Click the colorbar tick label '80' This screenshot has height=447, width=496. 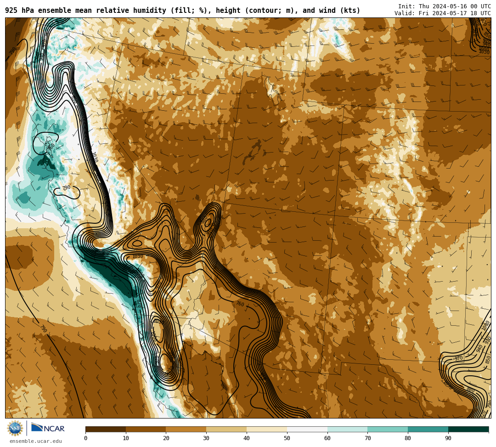coord(408,438)
